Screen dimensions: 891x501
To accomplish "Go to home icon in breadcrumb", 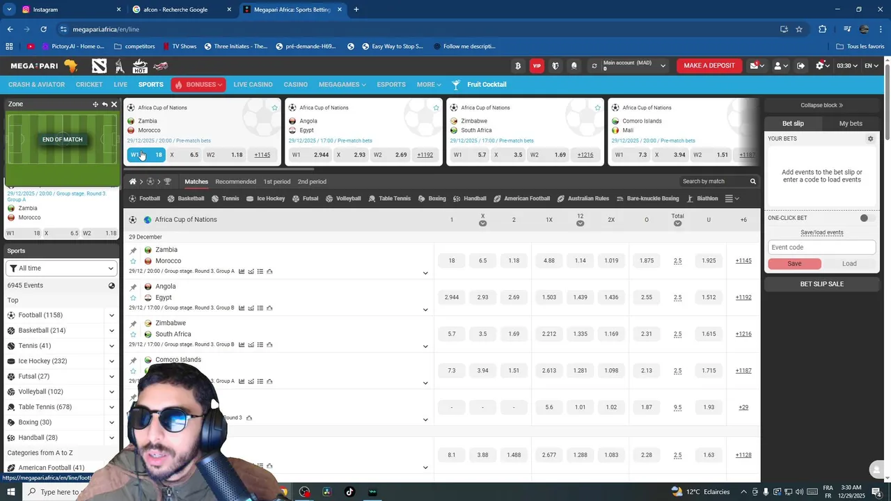I will [132, 182].
